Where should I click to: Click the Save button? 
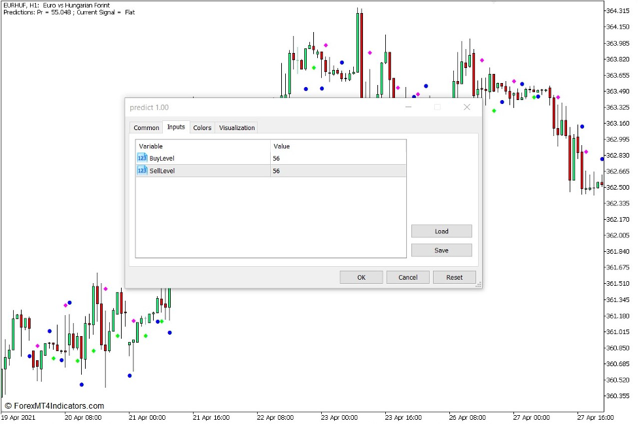pos(441,250)
